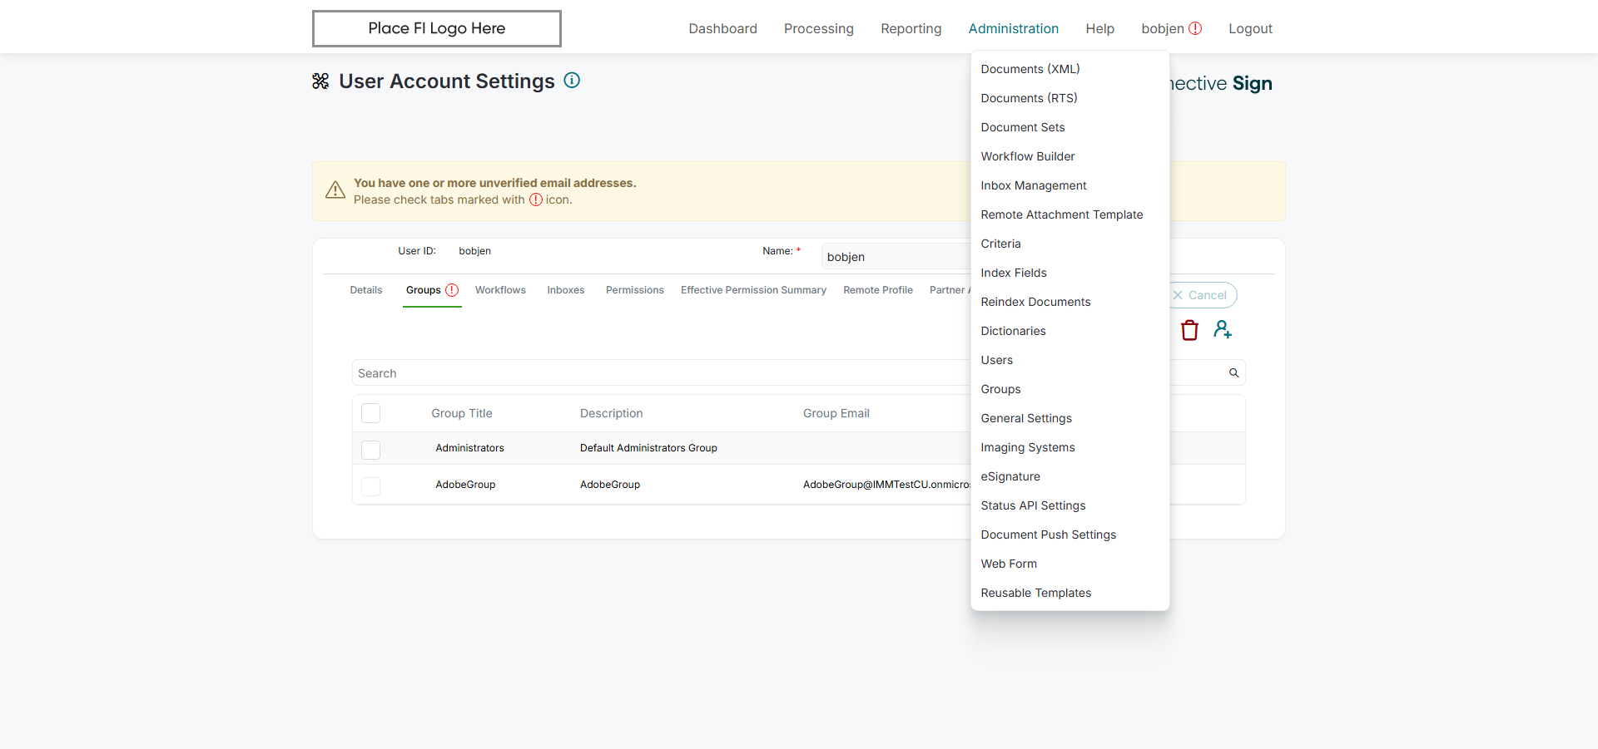Check the AdobeGroup row checkbox
Screen dimensions: 1598x749
[371, 485]
